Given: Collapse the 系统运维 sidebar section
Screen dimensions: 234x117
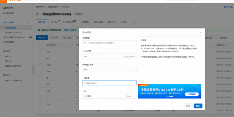Looking at the screenshot, I should 29,51.
